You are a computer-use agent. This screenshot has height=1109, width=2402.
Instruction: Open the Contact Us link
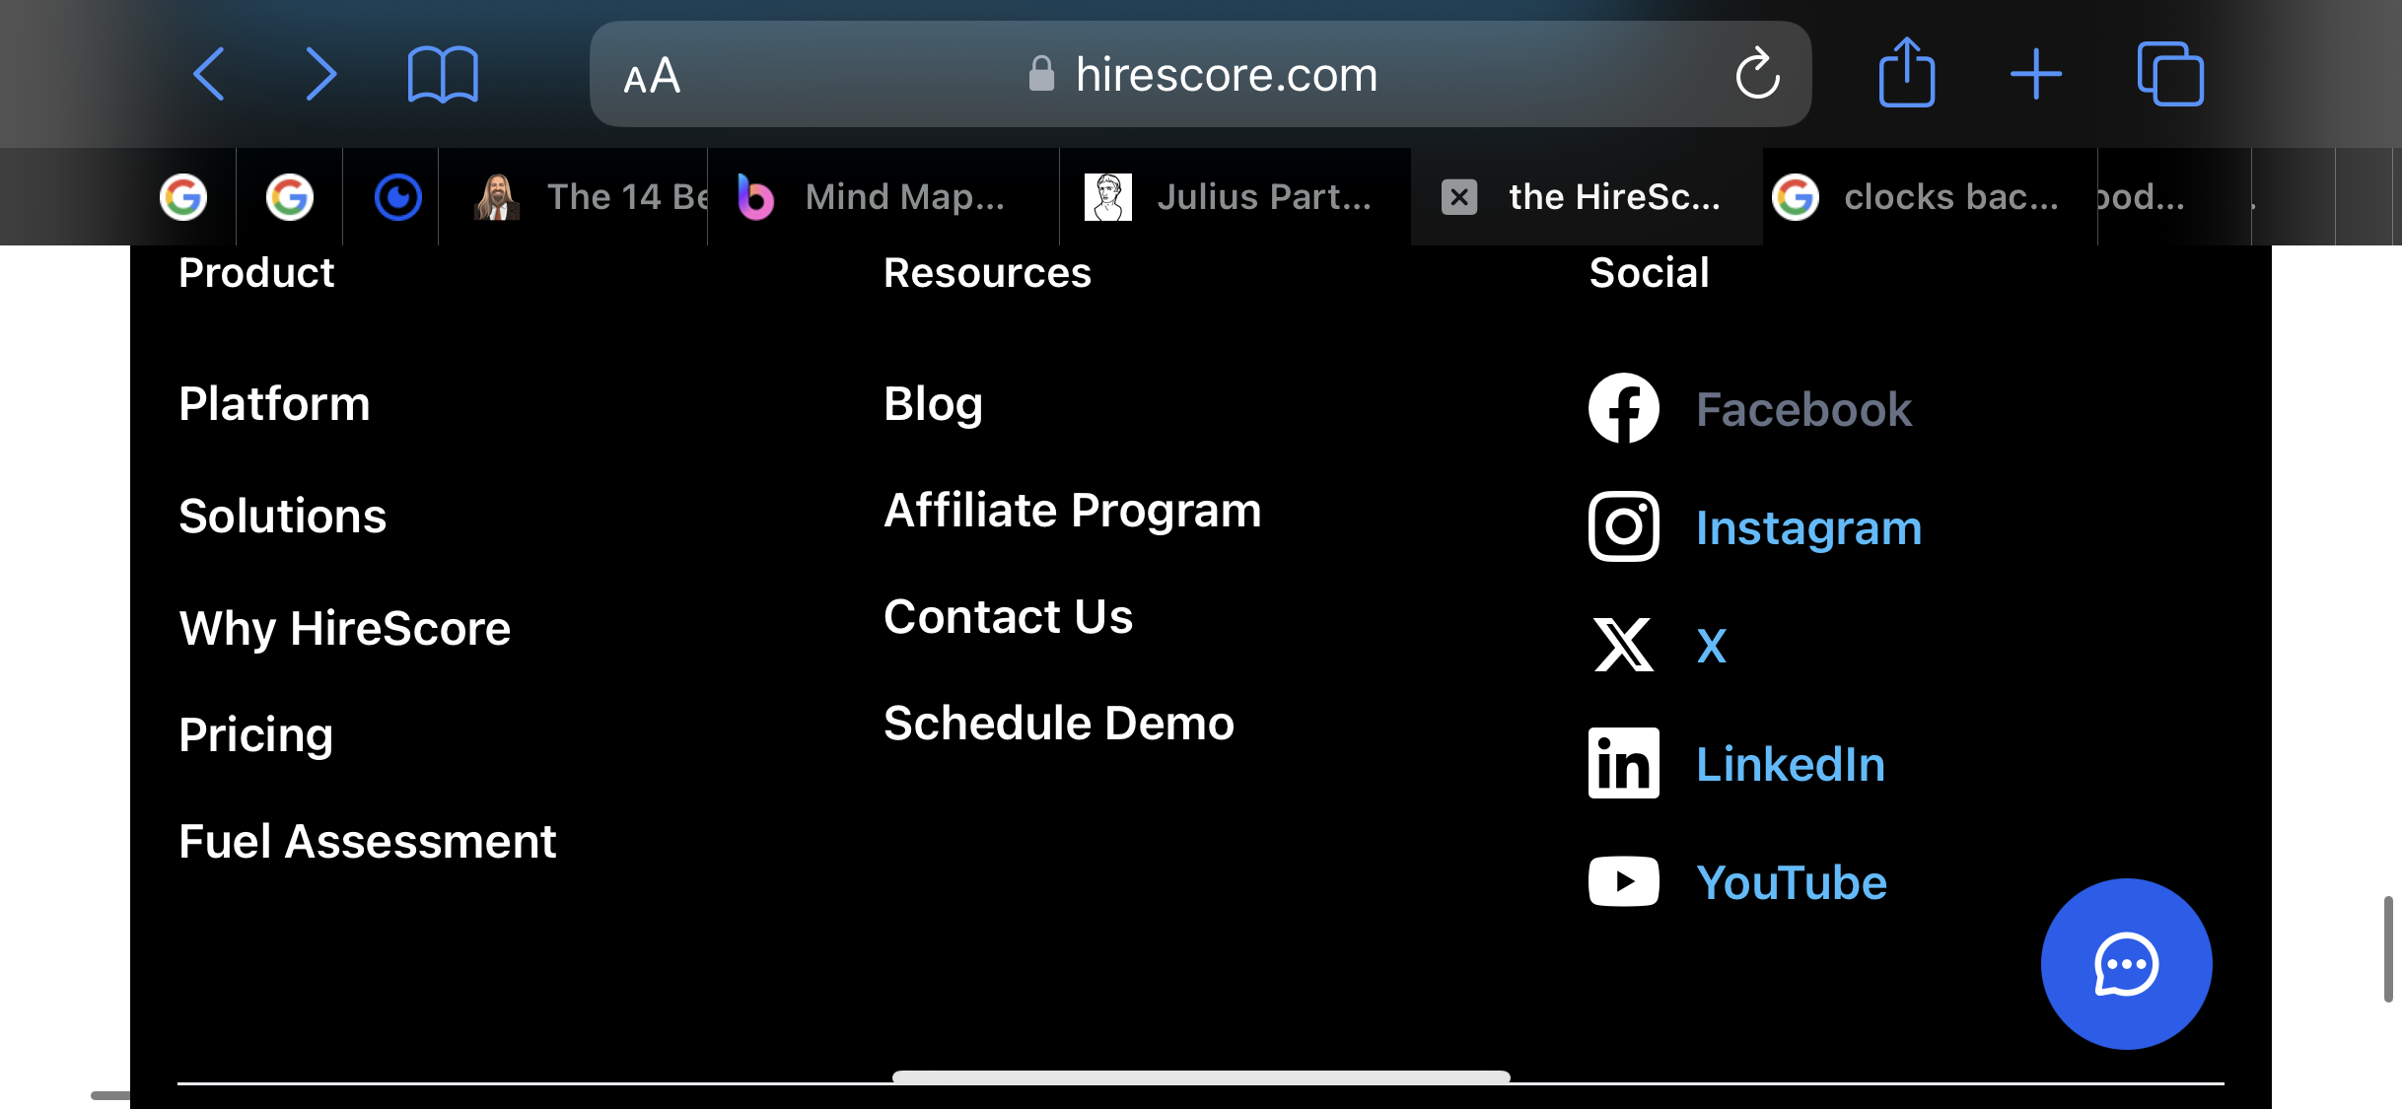[x=1008, y=616]
